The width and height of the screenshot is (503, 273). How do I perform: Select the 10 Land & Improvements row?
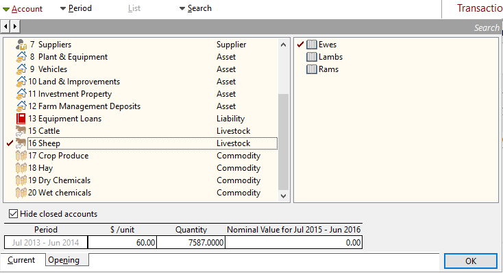(x=146, y=82)
